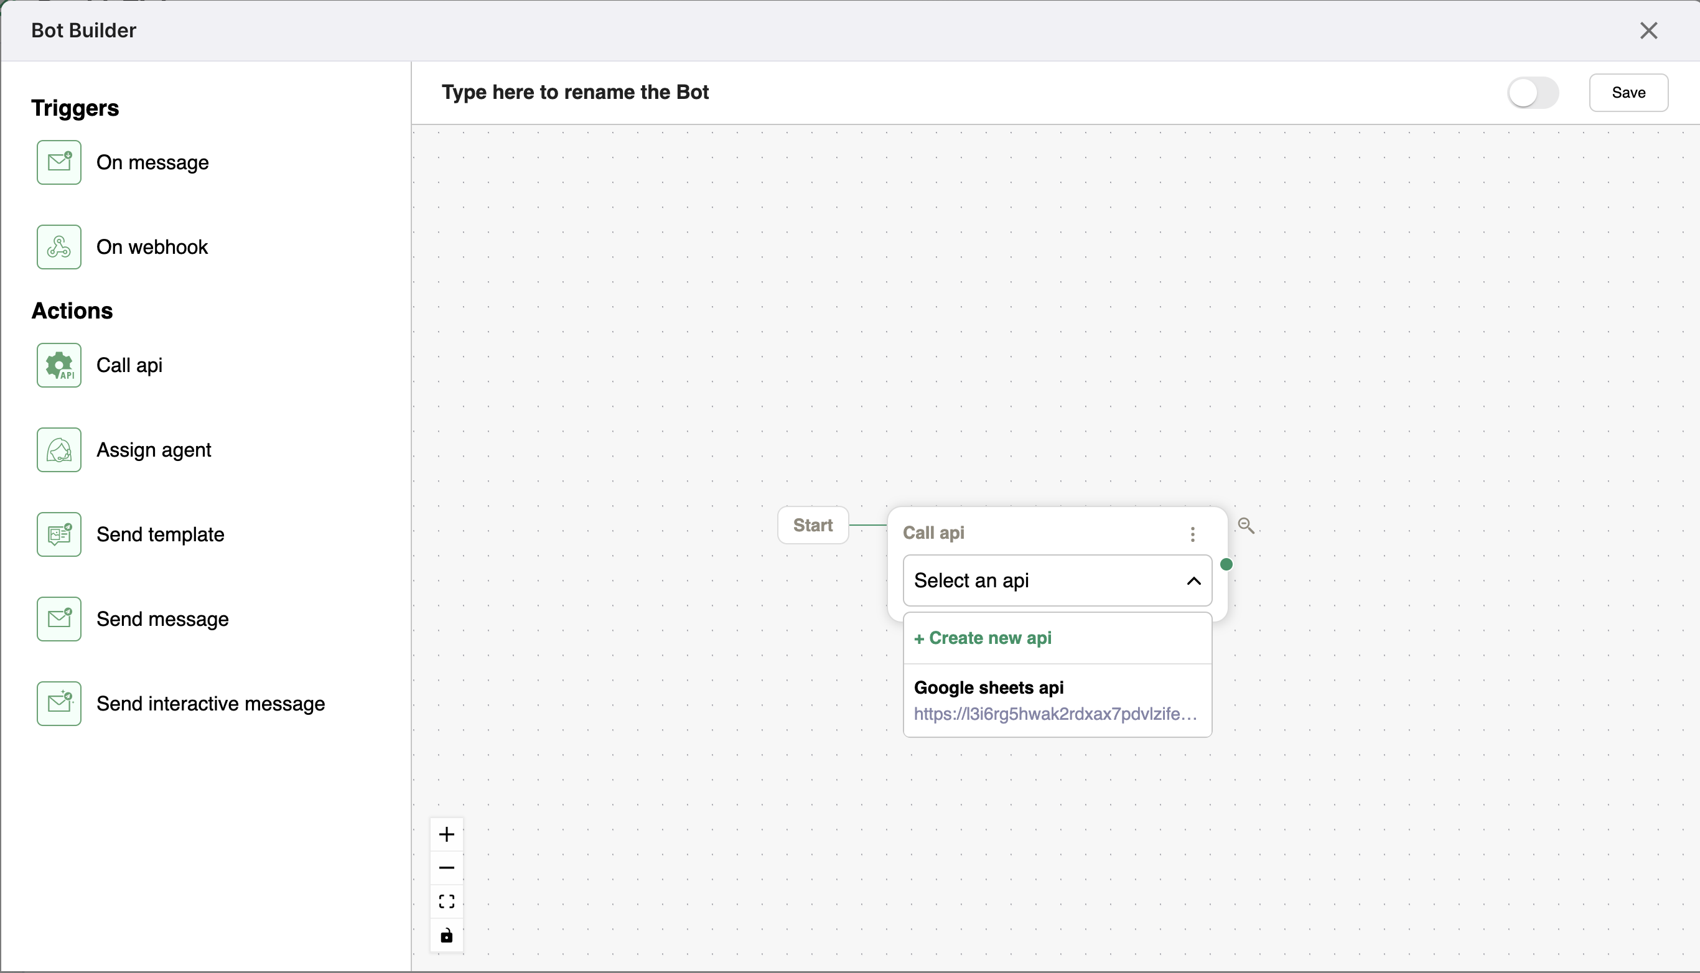
Task: Click the Start node on the canvas
Action: 813,525
